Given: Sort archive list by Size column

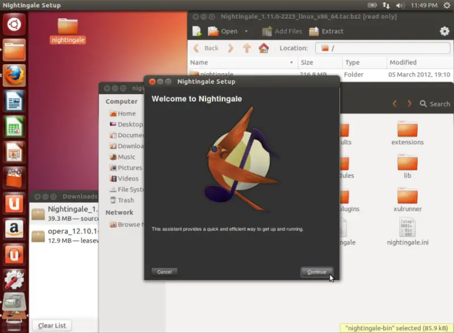Looking at the screenshot, I should click(320, 62).
